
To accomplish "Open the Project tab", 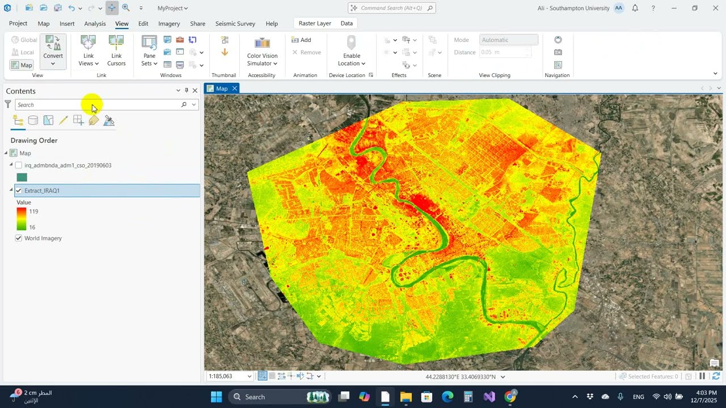I will point(18,23).
